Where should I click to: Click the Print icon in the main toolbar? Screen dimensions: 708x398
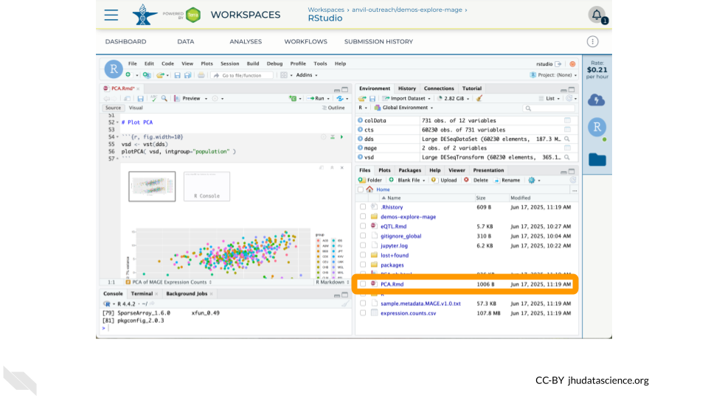click(x=201, y=75)
